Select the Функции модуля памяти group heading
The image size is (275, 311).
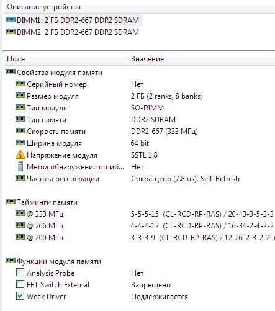click(x=59, y=261)
